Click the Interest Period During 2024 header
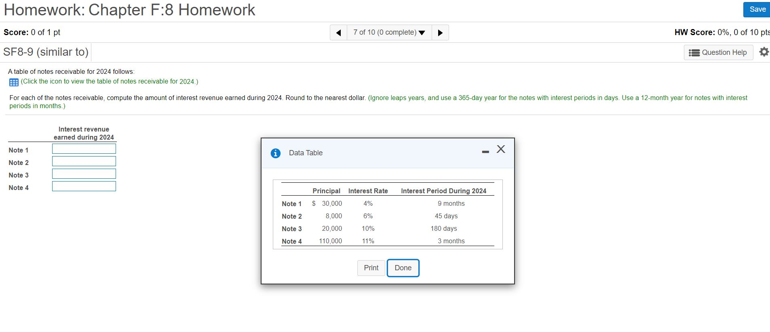Viewport: 770px width, 332px height. pos(444,191)
